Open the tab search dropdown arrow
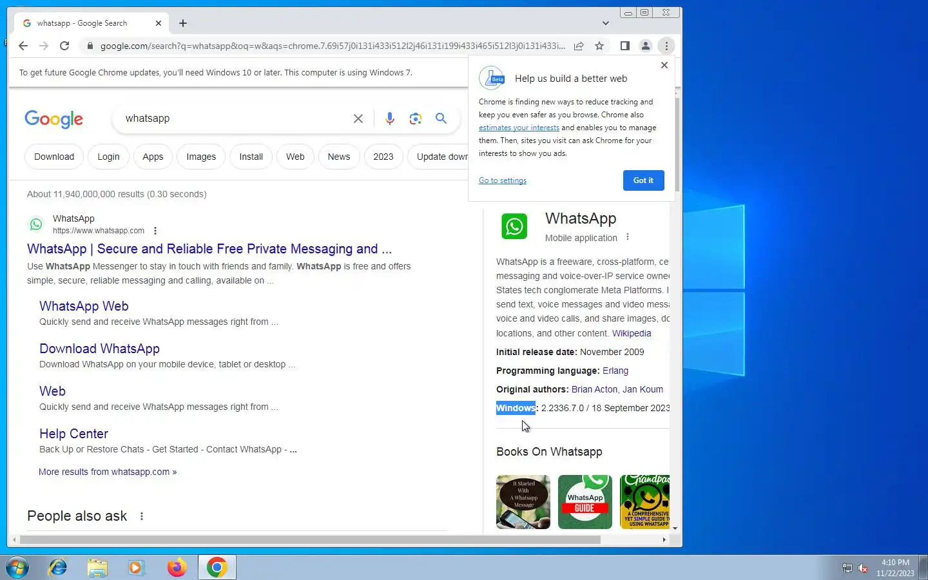 606,23
